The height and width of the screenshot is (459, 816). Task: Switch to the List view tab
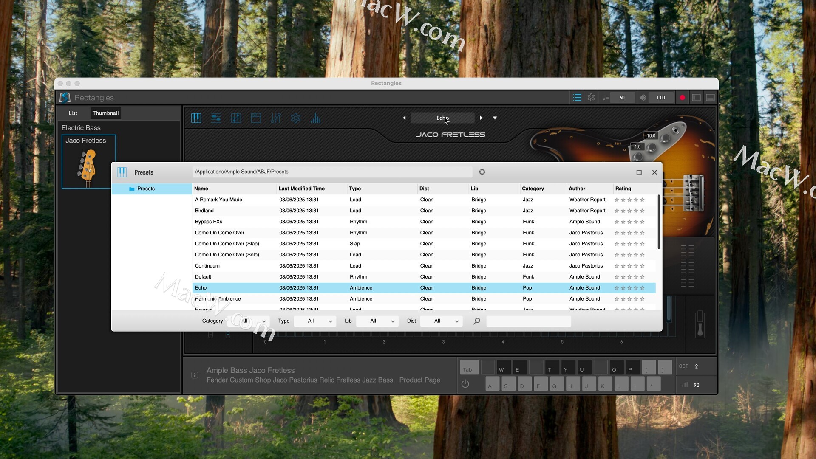click(73, 113)
